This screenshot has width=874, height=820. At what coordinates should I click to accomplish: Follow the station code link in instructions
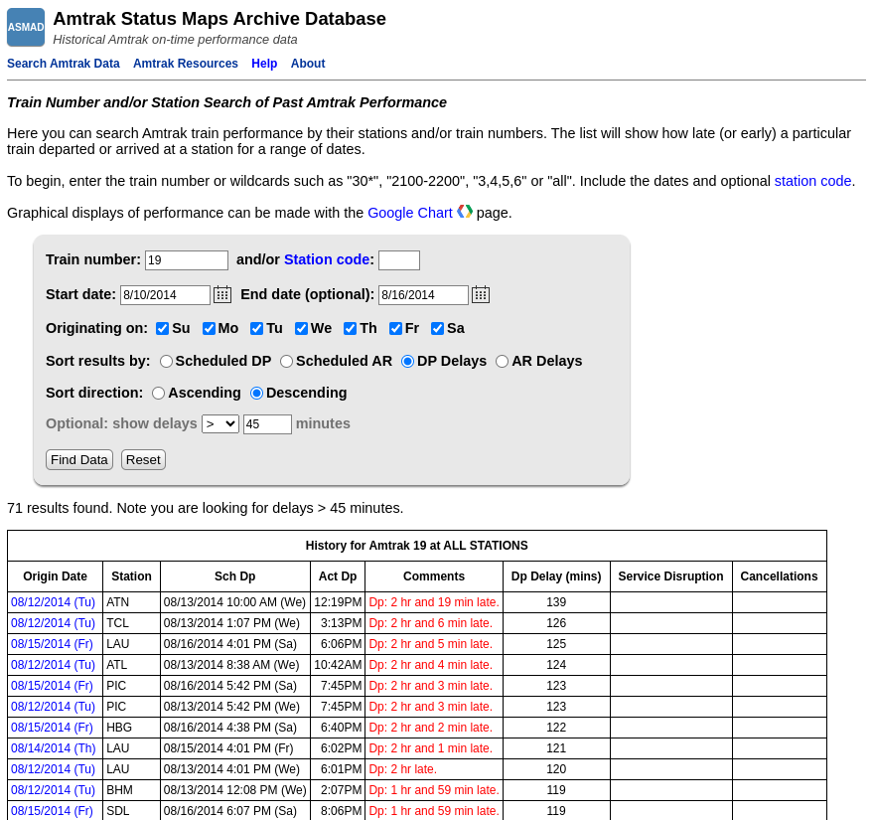tap(812, 181)
